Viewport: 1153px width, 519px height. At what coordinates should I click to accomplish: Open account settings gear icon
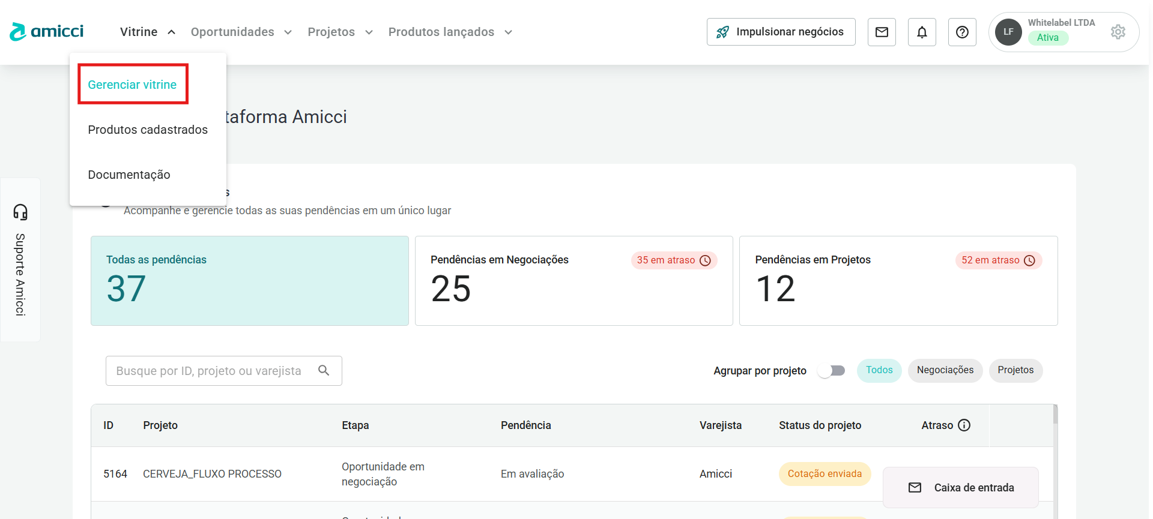pos(1118,32)
